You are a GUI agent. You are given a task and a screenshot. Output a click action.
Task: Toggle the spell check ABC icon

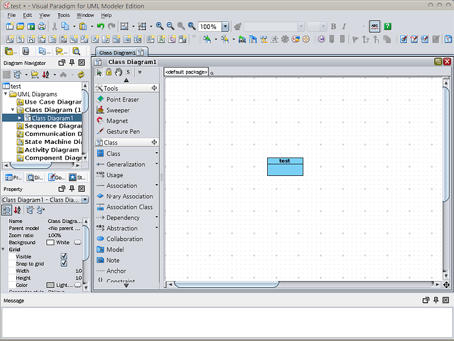pos(375,27)
